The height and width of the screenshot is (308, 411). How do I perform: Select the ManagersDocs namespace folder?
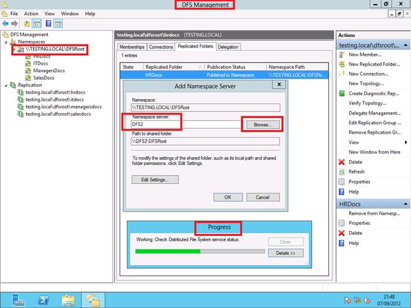pyautogui.click(x=49, y=71)
